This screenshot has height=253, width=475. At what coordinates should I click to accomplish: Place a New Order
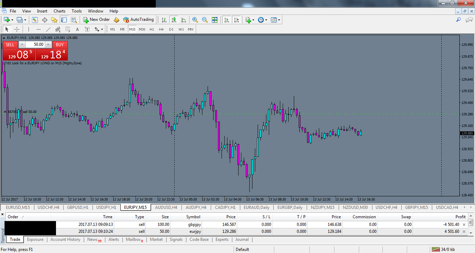tap(96, 19)
